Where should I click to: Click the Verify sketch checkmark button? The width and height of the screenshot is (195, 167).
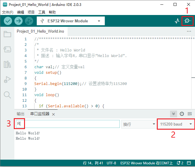pos(8,21)
